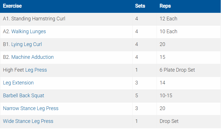Click the sets value 5 for Barbell Squat
Viewport: 221px width, 129px height.
click(x=136, y=96)
